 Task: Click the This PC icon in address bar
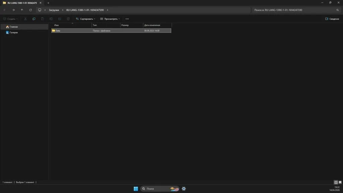[40, 10]
